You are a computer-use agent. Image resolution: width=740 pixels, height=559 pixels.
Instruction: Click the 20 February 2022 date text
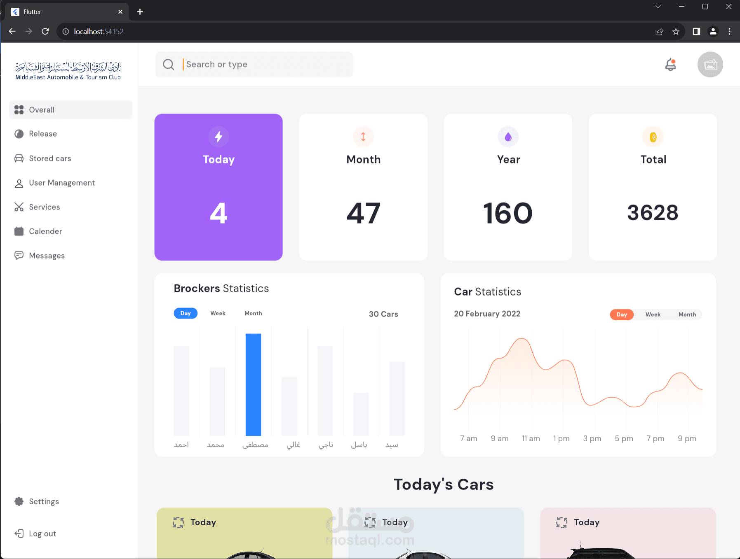(487, 314)
